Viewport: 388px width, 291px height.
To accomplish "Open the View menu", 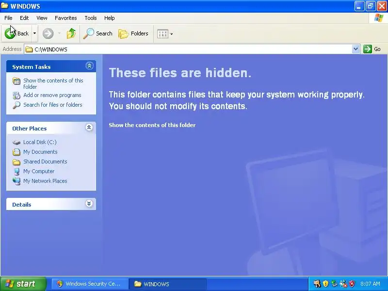I will coord(42,18).
